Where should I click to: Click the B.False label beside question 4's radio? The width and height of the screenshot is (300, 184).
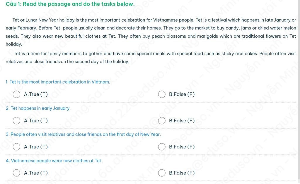click(x=181, y=173)
